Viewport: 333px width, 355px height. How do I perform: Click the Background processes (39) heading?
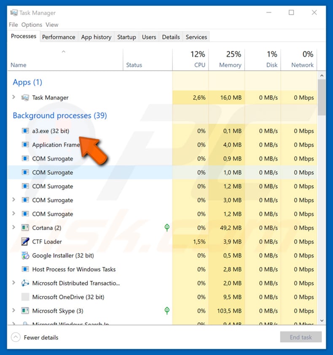[60, 116]
